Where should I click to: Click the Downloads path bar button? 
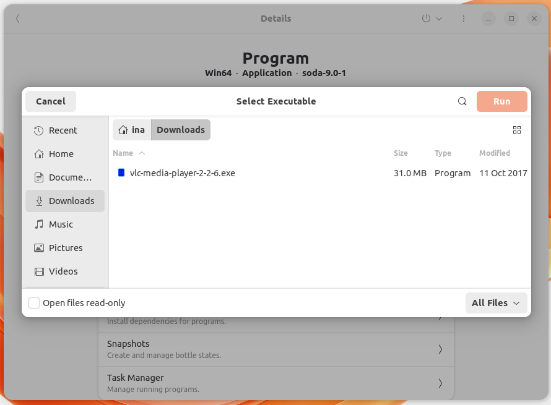click(181, 130)
